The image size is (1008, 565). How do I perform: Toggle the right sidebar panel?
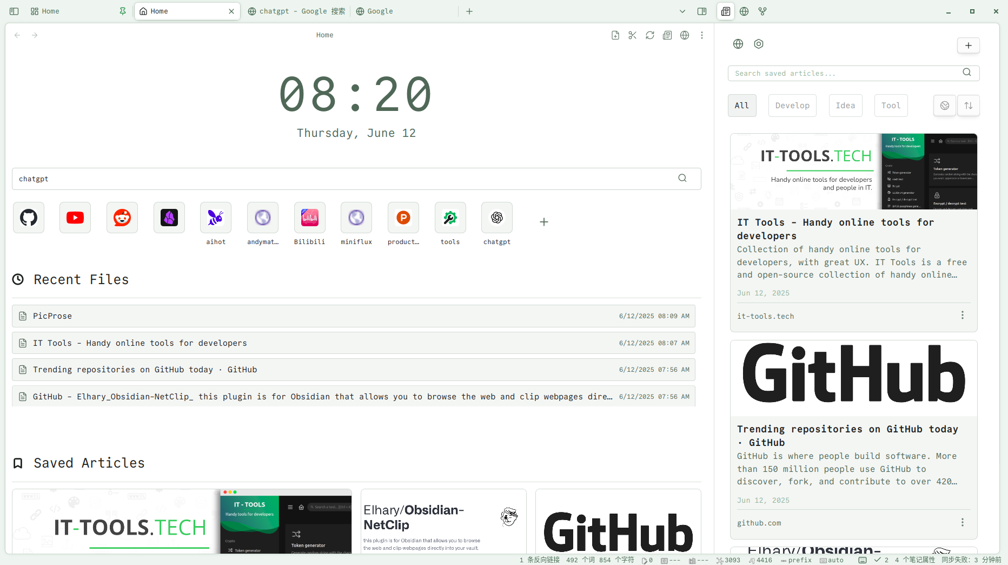[702, 11]
